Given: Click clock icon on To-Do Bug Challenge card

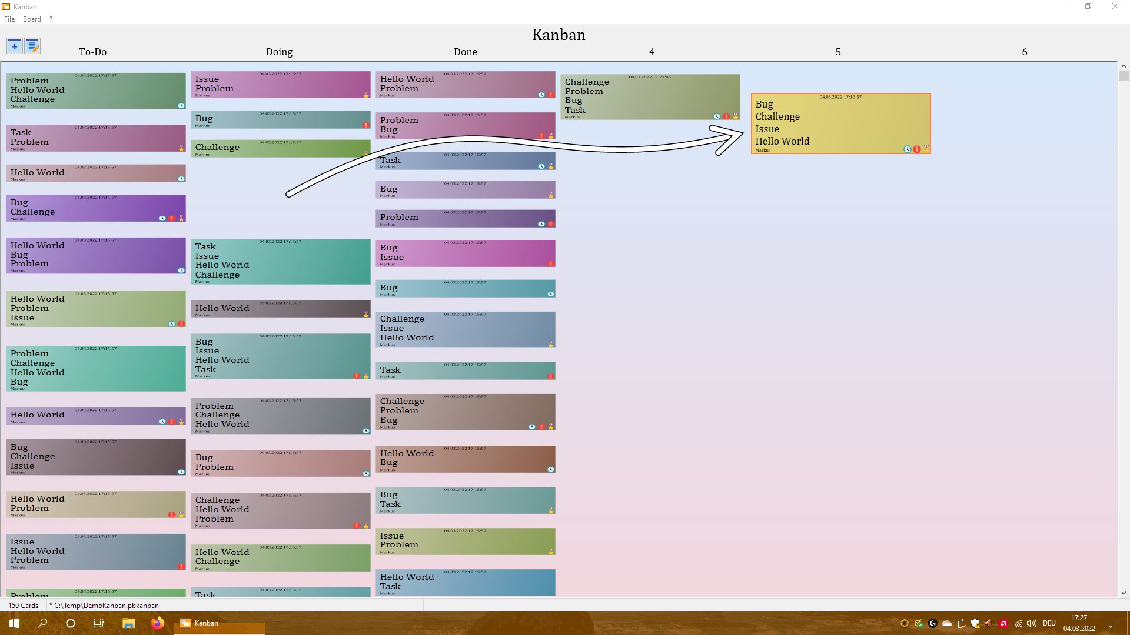Looking at the screenshot, I should tap(162, 218).
